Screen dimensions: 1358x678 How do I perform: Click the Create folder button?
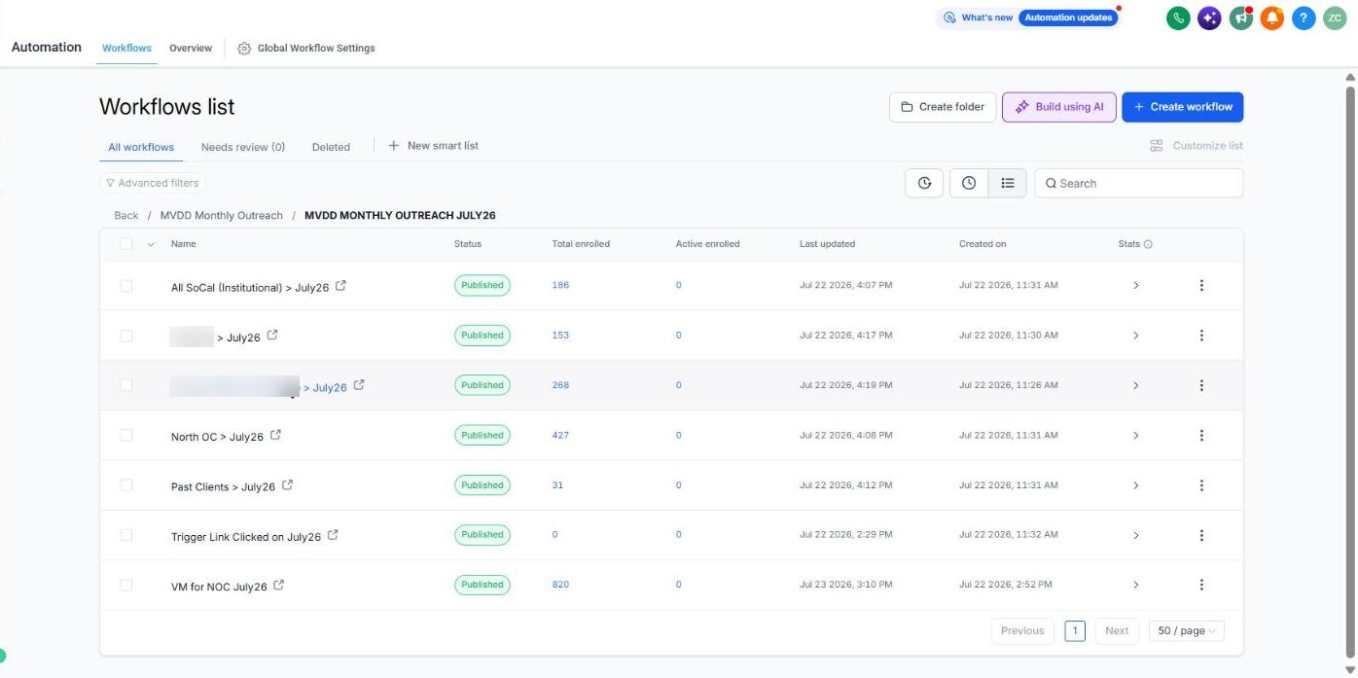943,107
